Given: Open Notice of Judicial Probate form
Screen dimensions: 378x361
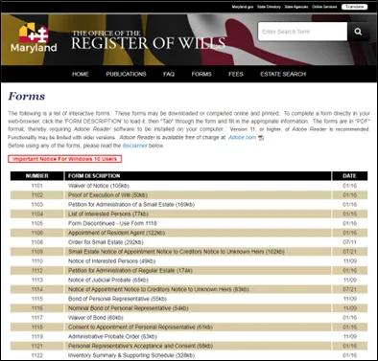Looking at the screenshot, I should 108,280.
